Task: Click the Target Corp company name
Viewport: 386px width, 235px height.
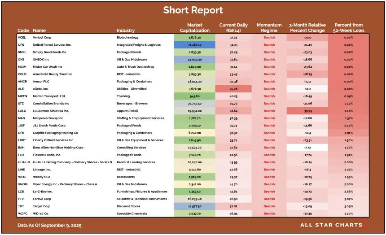Action: 42,206
